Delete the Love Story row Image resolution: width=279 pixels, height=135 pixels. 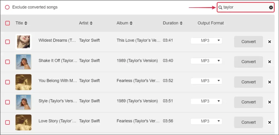tap(269, 122)
